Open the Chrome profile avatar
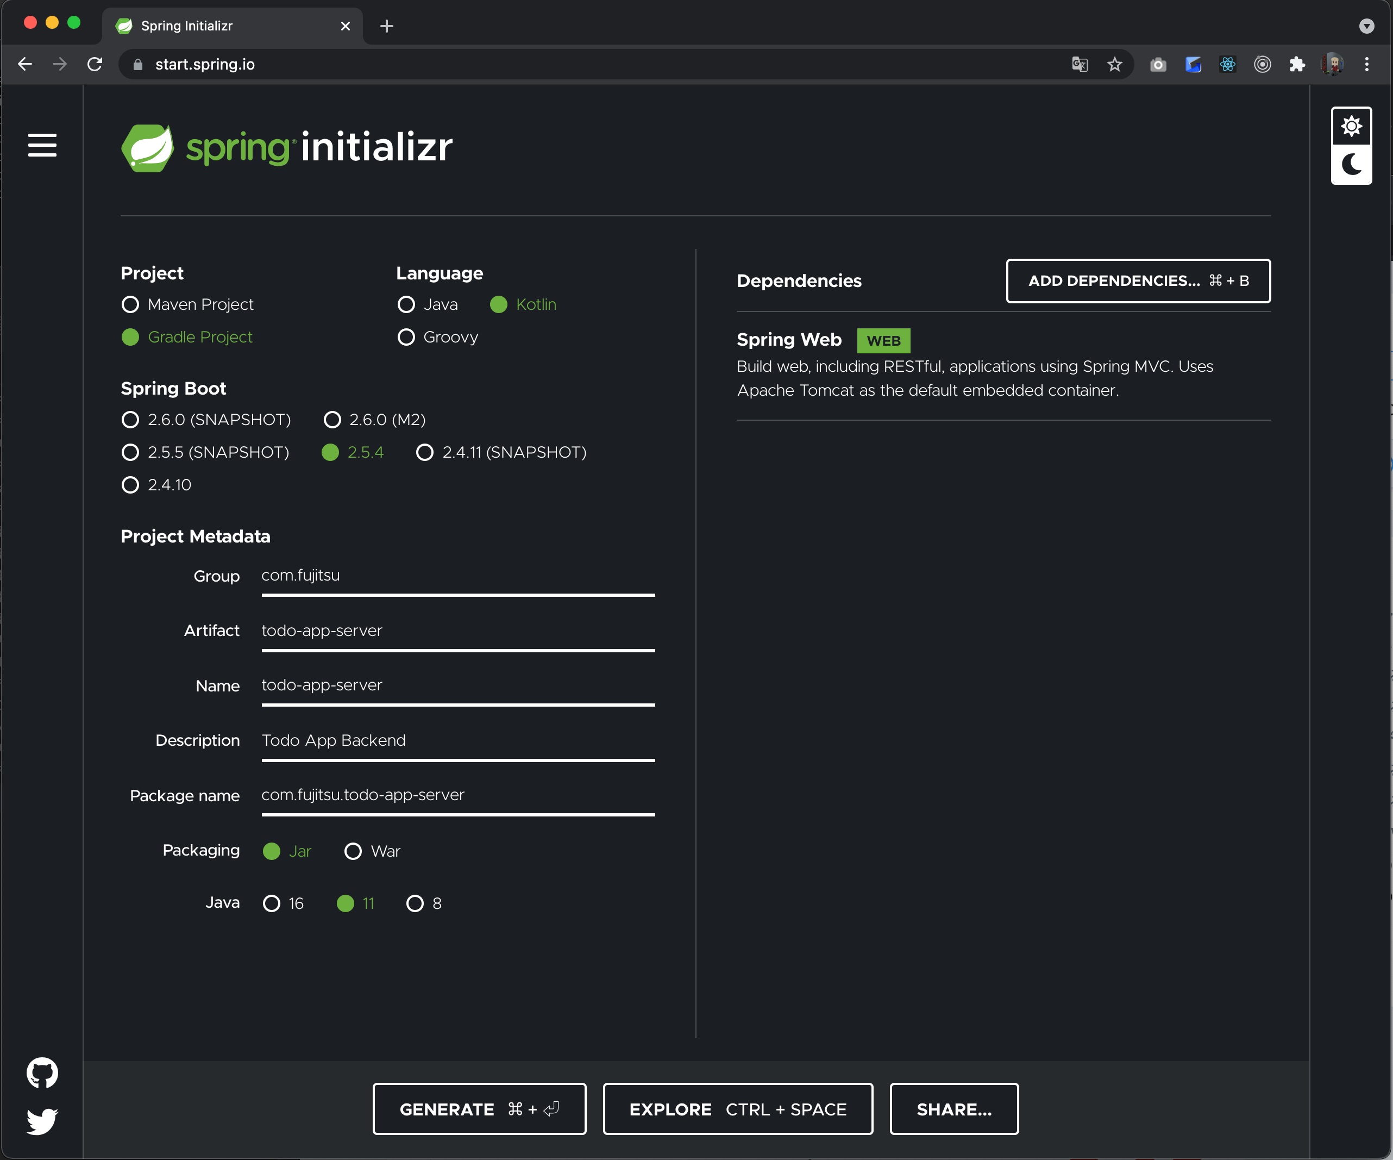1393x1160 pixels. (1332, 64)
